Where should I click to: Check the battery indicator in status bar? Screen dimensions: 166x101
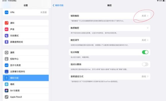[x=164, y=1]
